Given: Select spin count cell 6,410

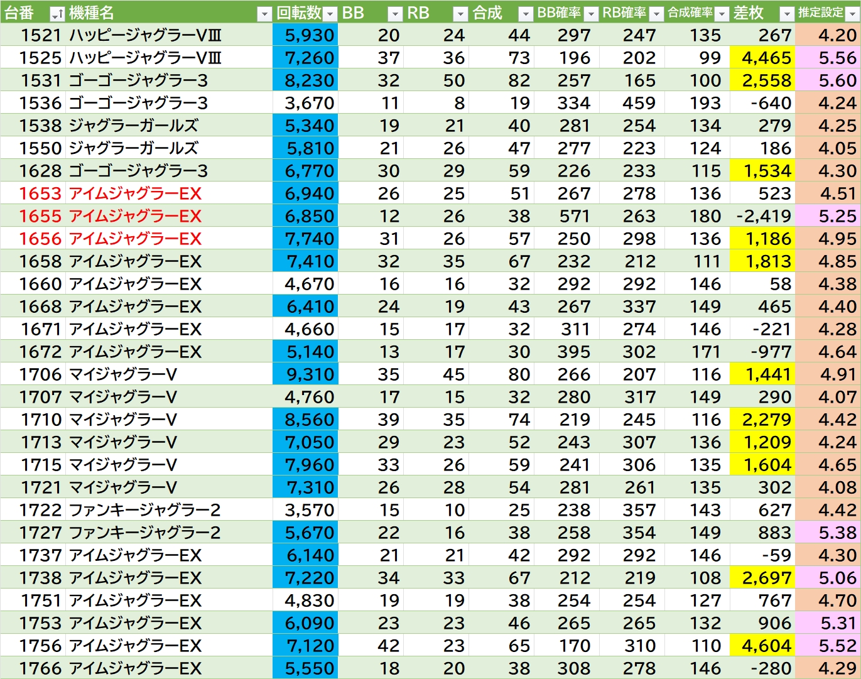Looking at the screenshot, I should point(305,307).
